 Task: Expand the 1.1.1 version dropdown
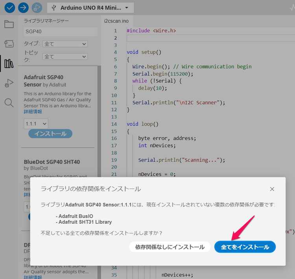tap(36, 124)
